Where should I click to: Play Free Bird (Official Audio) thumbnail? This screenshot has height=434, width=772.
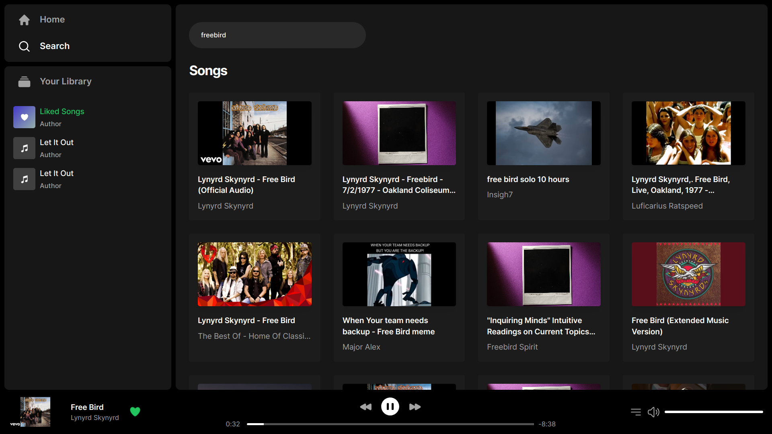coord(255,133)
